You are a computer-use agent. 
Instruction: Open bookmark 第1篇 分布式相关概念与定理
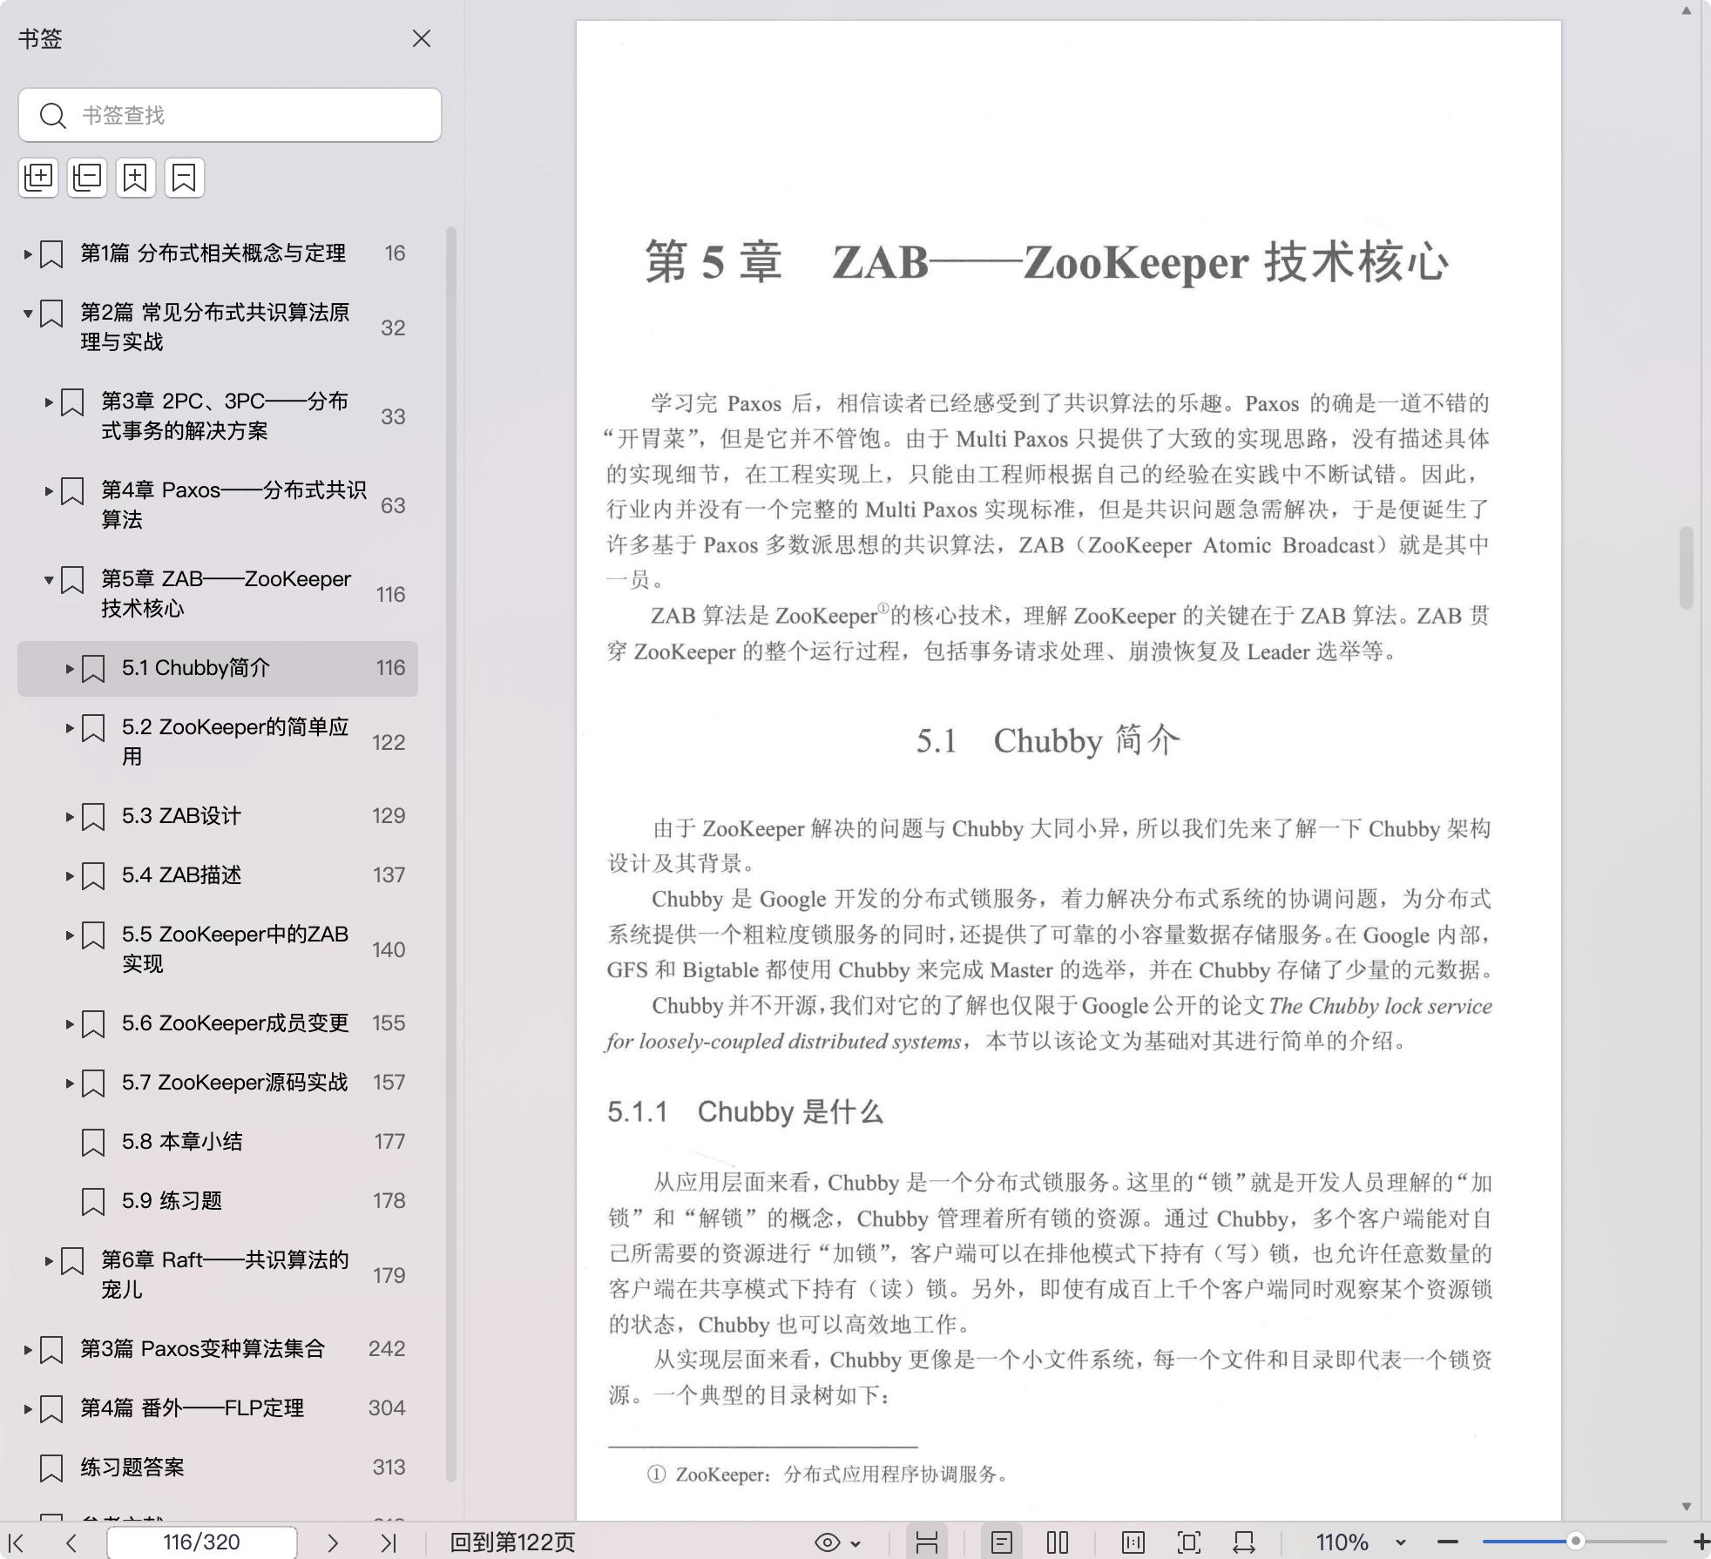coord(213,253)
